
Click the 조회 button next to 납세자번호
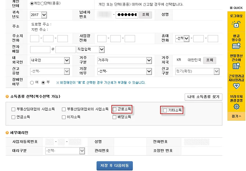pyautogui.click(x=145, y=15)
